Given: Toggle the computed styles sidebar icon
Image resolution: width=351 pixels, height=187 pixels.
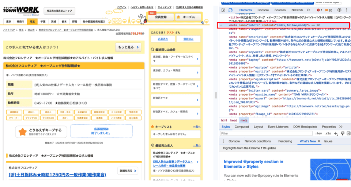Looking at the screenshot, I should (x=348, y=134).
